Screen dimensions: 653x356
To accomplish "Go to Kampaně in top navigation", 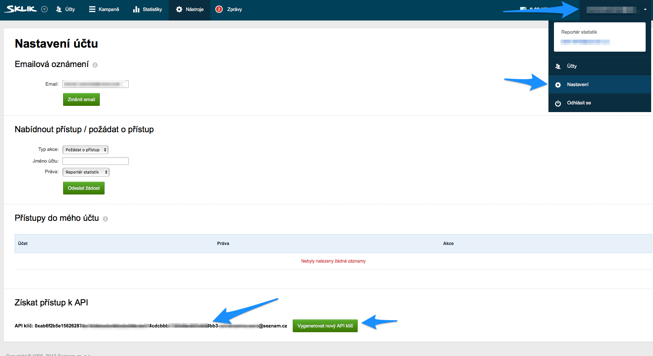I will [104, 10].
